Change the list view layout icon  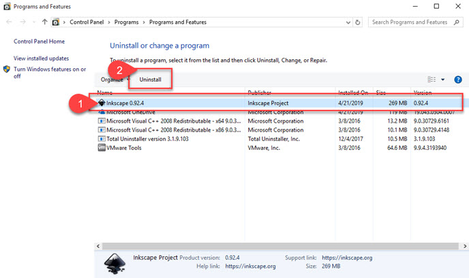pos(432,80)
